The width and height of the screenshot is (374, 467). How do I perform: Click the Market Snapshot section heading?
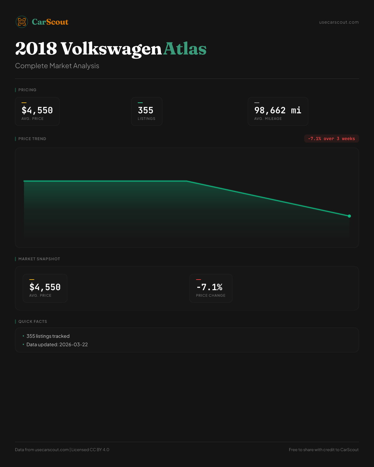point(39,259)
